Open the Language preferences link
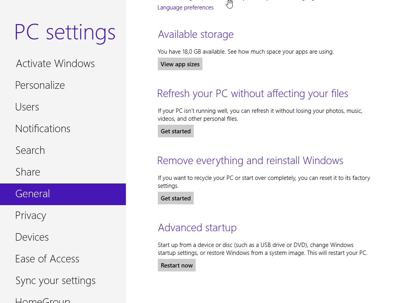Screen dimensions: 404x303 tap(185, 7)
